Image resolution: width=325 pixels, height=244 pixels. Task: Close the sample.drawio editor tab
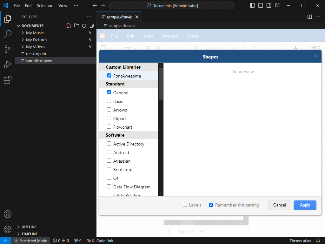point(137,17)
